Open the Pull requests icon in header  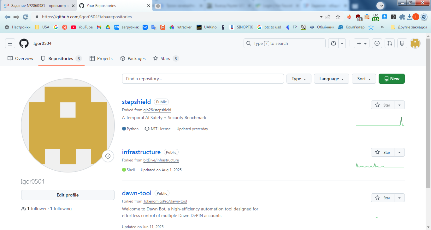tap(390, 43)
